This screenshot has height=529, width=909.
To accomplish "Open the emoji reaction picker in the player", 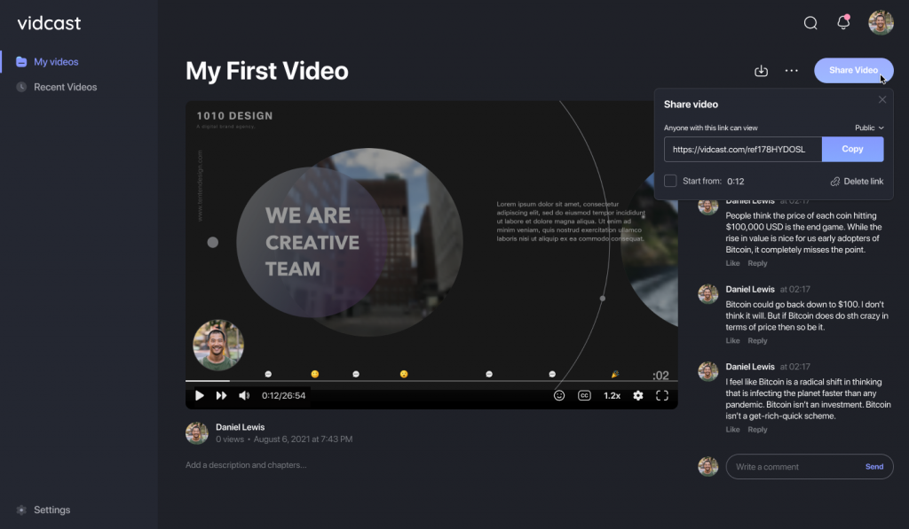I will coord(558,395).
